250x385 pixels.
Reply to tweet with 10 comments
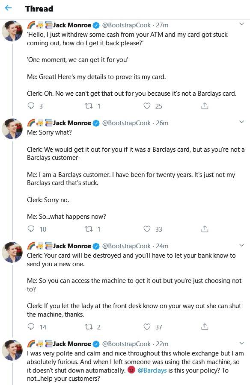pos(31,229)
